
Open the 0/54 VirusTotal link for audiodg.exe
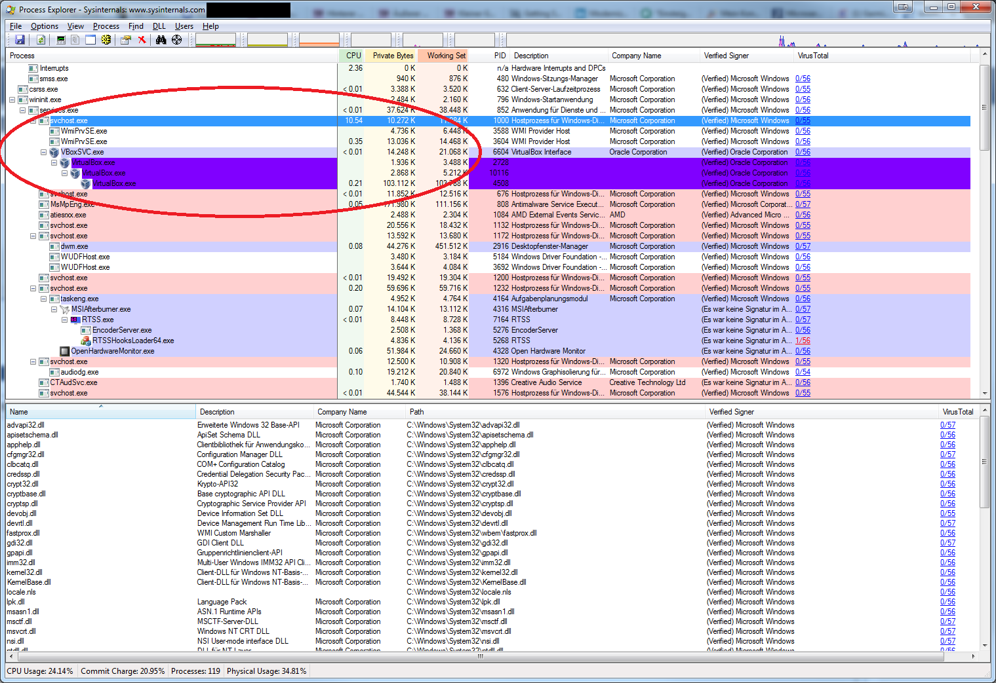[x=803, y=372]
